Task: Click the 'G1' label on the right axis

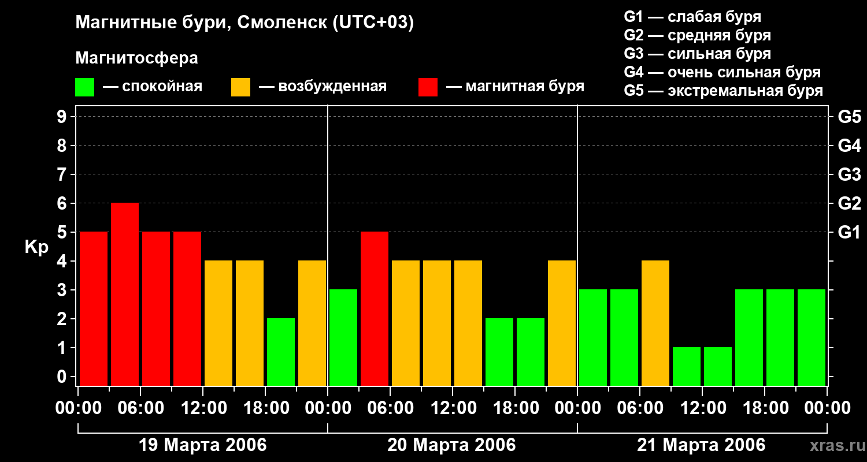Action: (x=850, y=232)
